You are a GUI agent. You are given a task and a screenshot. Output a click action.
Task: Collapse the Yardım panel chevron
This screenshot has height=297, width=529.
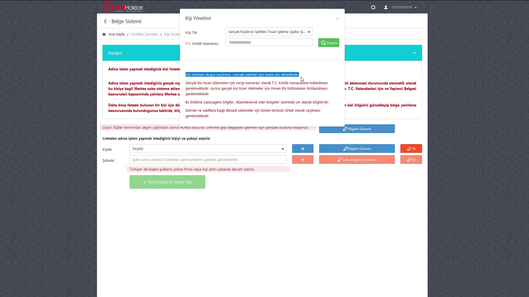[414, 53]
